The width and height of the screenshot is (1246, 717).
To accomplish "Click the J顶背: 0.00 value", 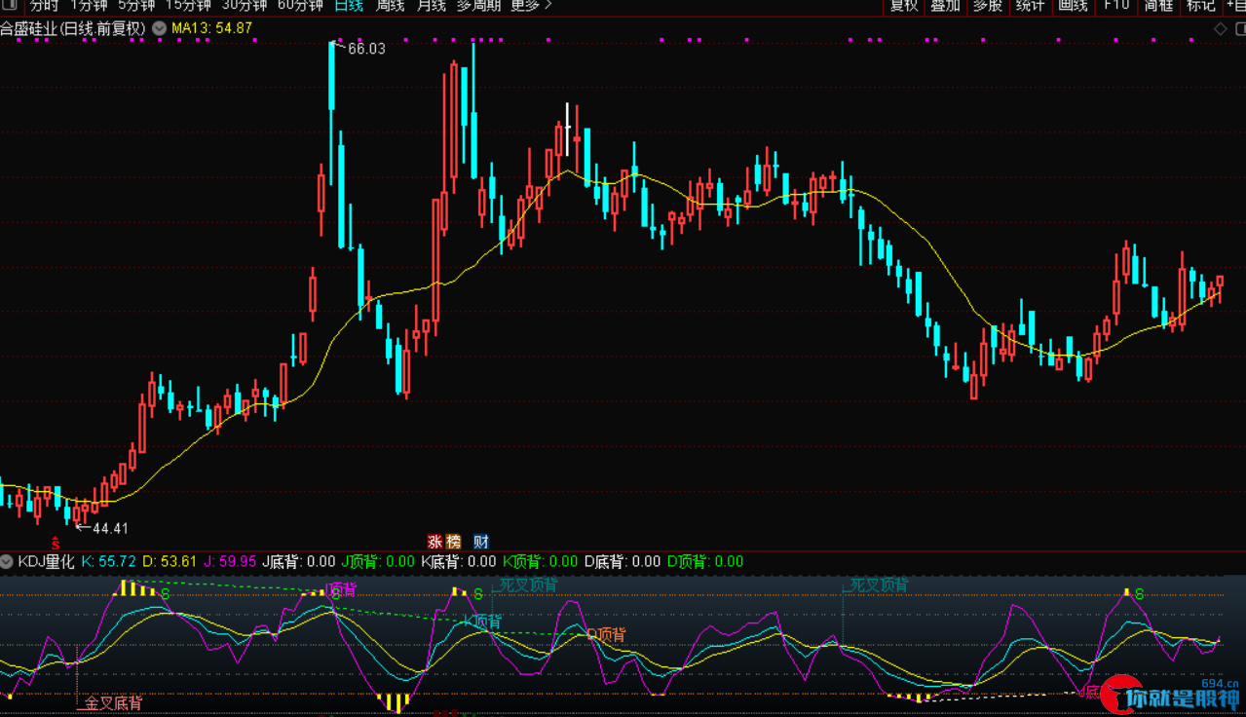I will click(378, 561).
